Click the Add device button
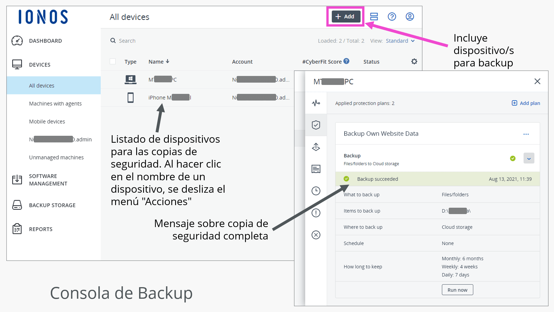The image size is (554, 312). coord(346,16)
